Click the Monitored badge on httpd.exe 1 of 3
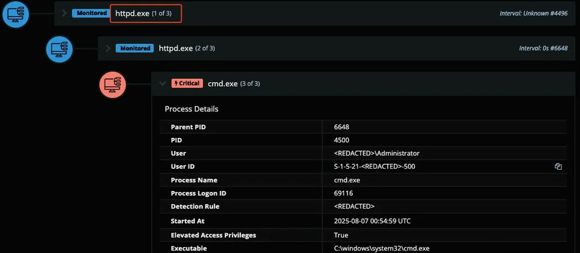 [x=91, y=13]
